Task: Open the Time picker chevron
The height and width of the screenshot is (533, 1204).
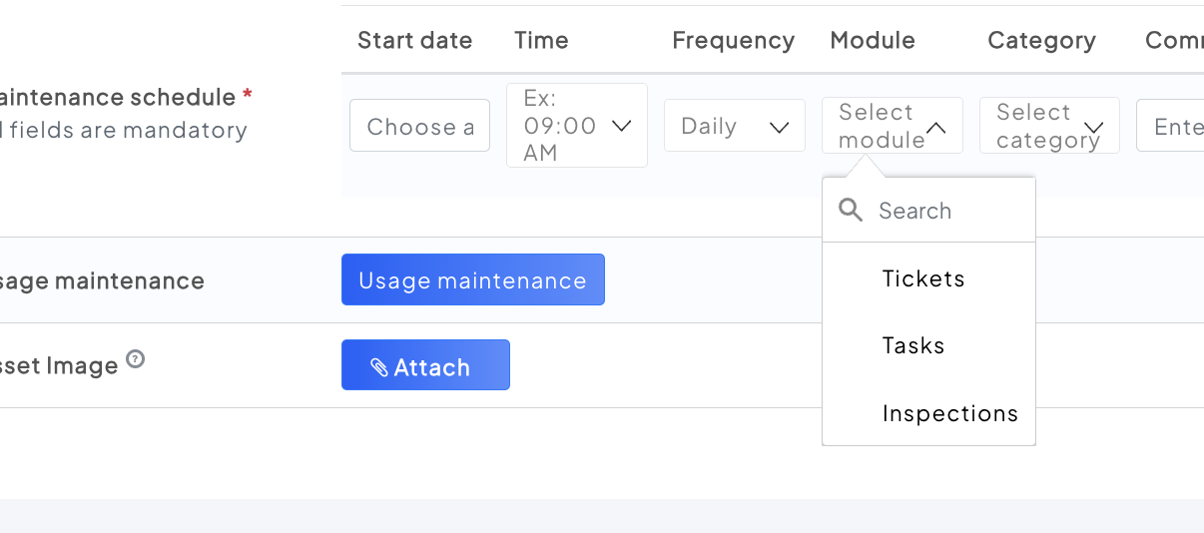Action: 621,126
